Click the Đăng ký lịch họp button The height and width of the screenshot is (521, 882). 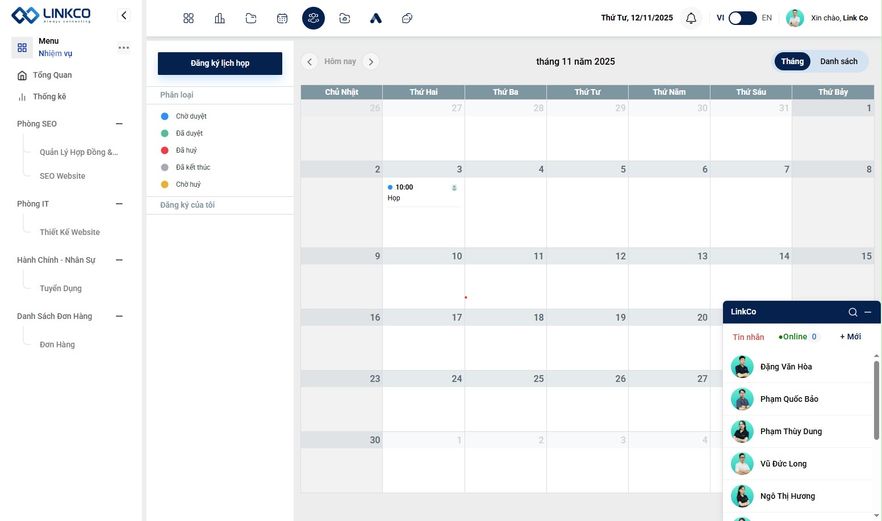220,63
